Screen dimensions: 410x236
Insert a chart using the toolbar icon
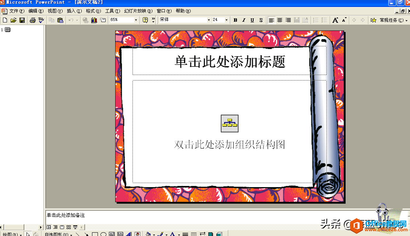click(x=93, y=20)
